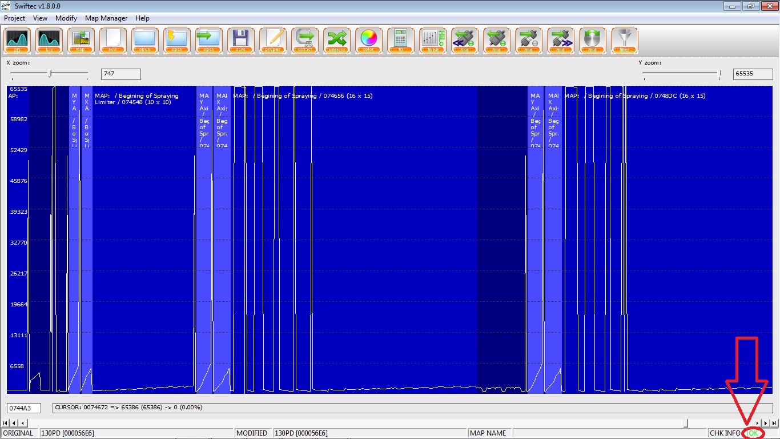Screen dimensions: 780x439
Task: Open the Project menu
Action: (x=15, y=18)
